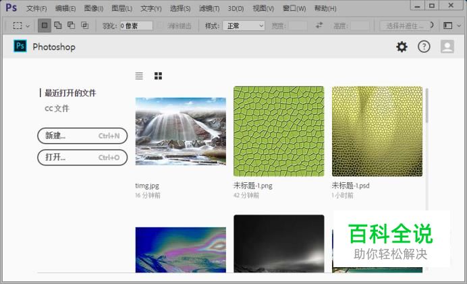Open help via the question mark icon
The width and height of the screenshot is (467, 284).
[424, 47]
